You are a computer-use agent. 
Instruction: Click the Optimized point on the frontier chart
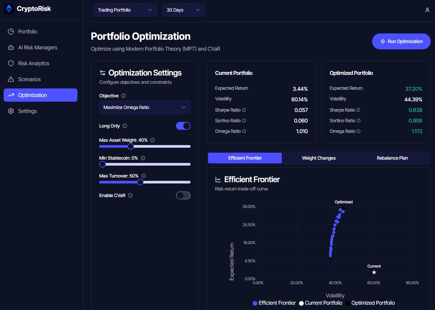click(x=343, y=208)
